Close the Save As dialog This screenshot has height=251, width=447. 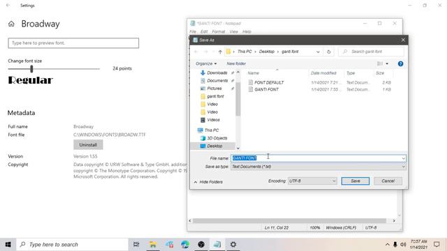click(403, 40)
